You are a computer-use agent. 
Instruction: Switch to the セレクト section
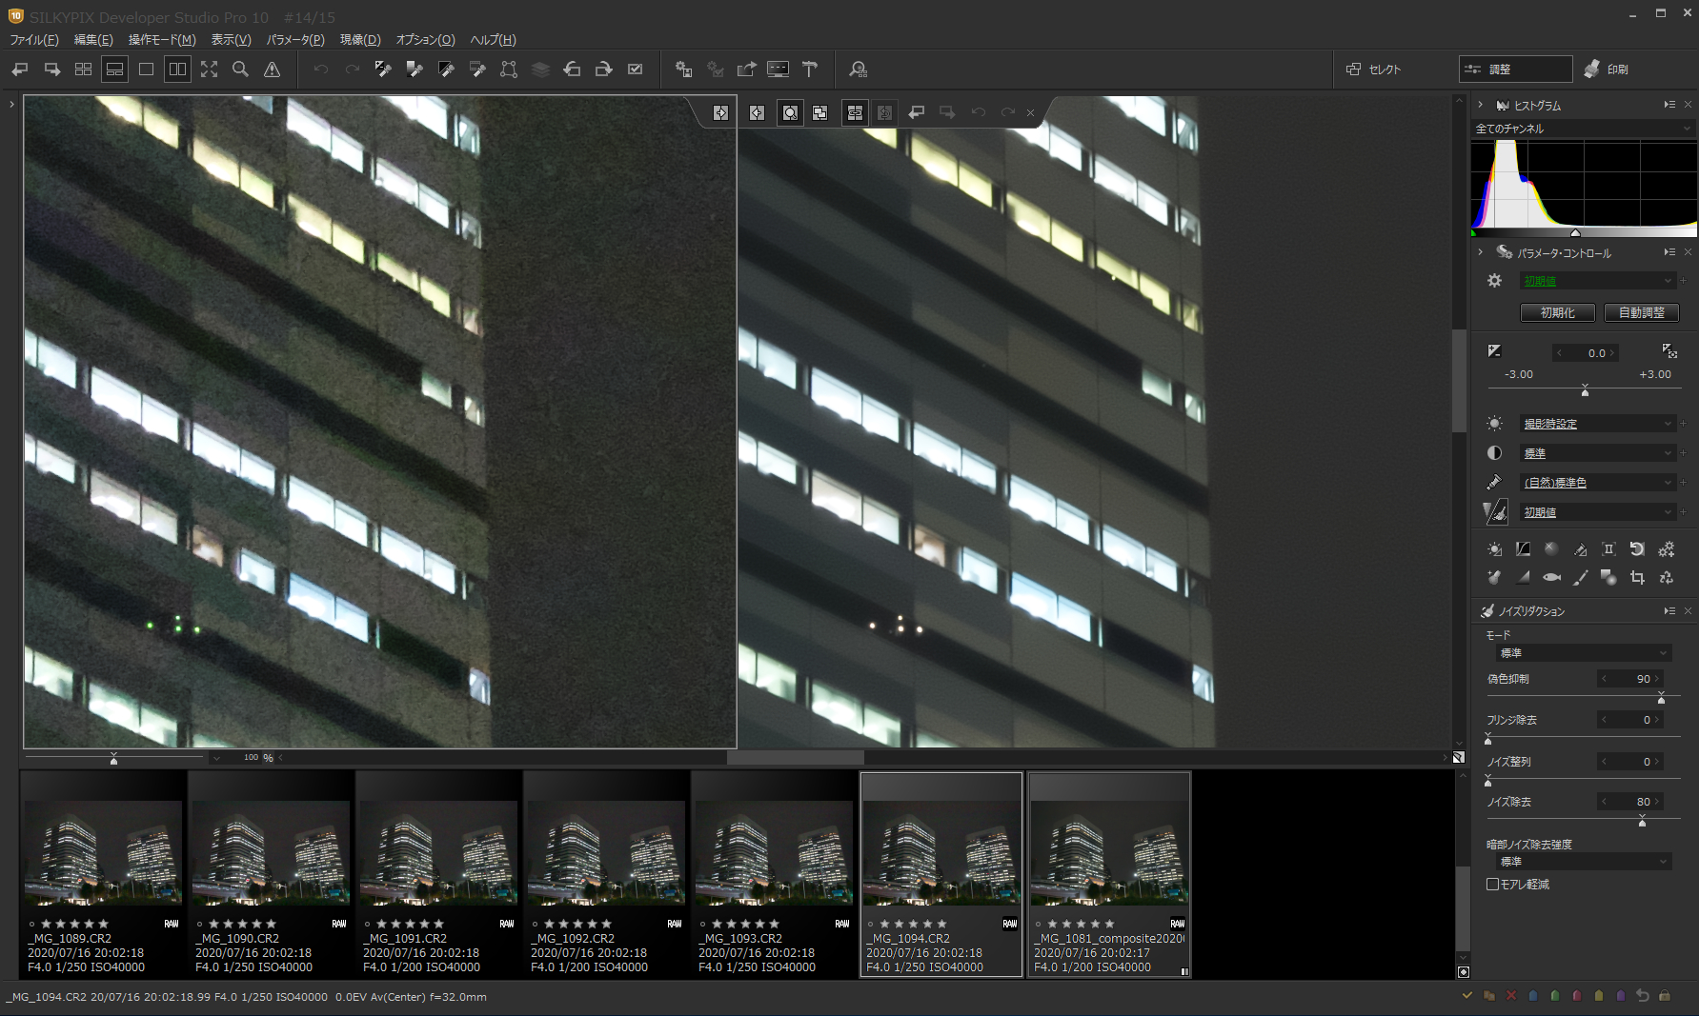click(x=1373, y=70)
